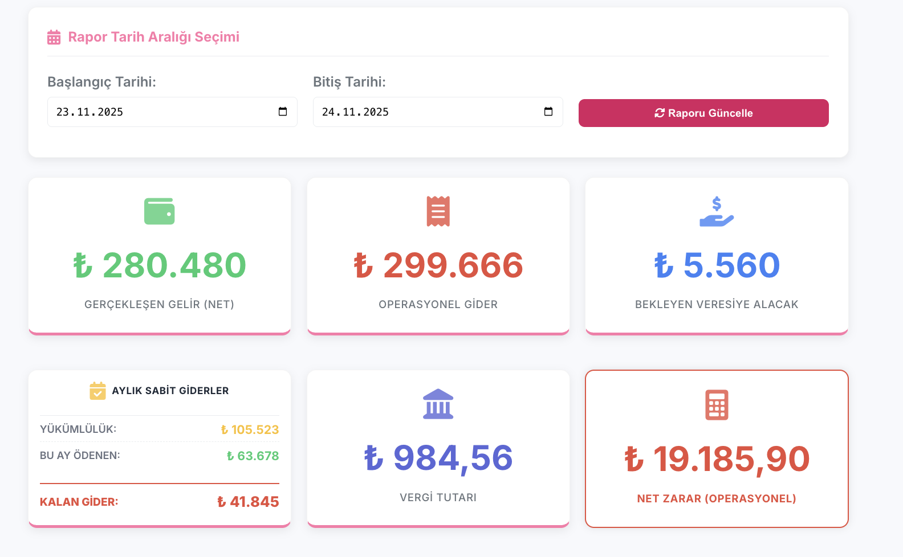Image resolution: width=903 pixels, height=557 pixels.
Task: Click the Rapor Tarih Aralığı Seçimi heading
Action: [153, 37]
